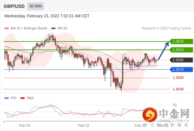This screenshot has height=131, width=194.
Task: Select the GBP/USD pair title
Action: click(x=14, y=6)
